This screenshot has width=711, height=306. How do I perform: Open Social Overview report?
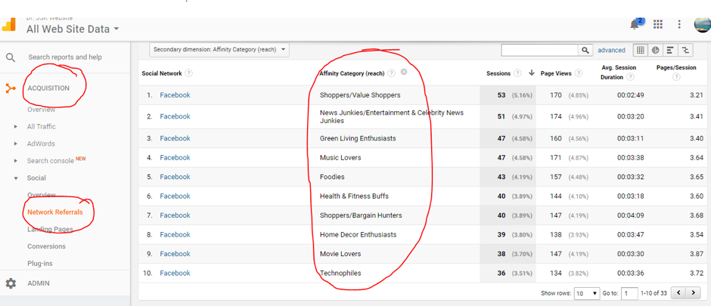pos(42,195)
